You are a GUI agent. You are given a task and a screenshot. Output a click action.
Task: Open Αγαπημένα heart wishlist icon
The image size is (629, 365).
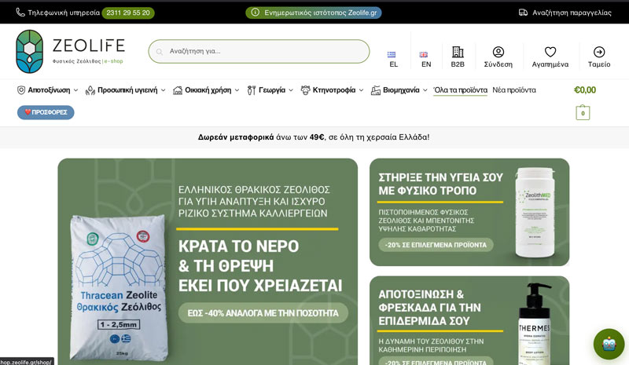[x=550, y=52]
